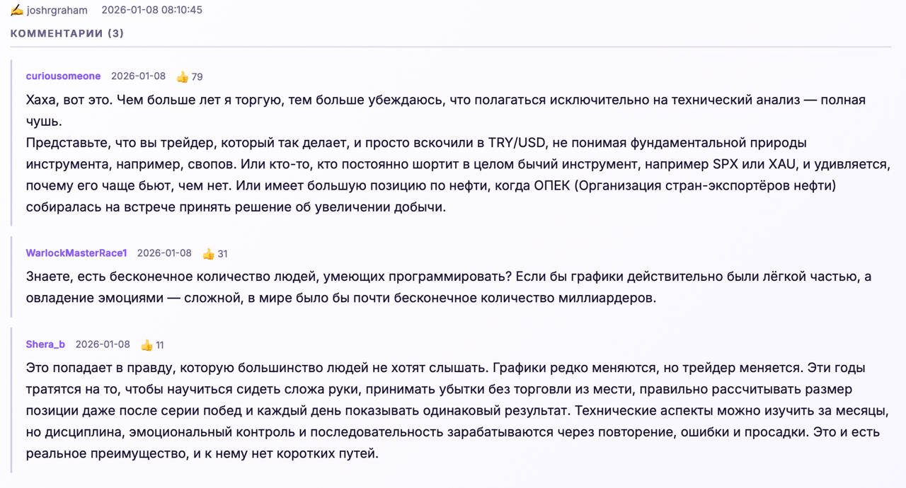The width and height of the screenshot is (906, 488).
Task: Click the writing hand icon beside joshrgraham
Action: [x=17, y=10]
